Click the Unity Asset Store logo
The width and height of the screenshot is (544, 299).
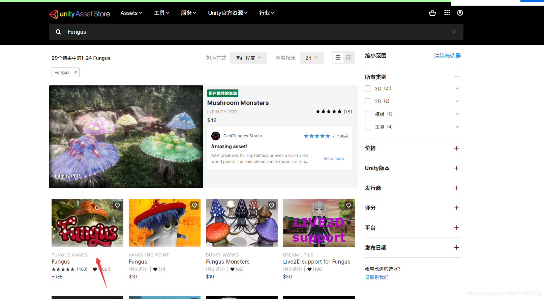(x=80, y=14)
